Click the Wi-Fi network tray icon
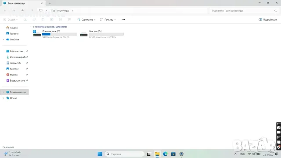Viewport: 281px width, 158px height. [249, 154]
